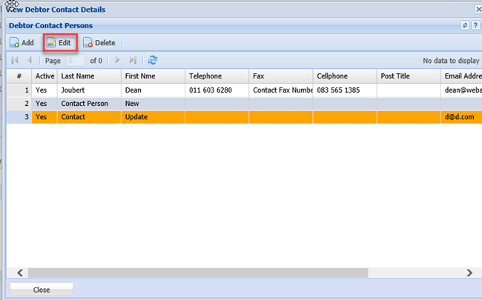Jump to last page of grid
This screenshot has width=482, height=300.
coord(133,60)
